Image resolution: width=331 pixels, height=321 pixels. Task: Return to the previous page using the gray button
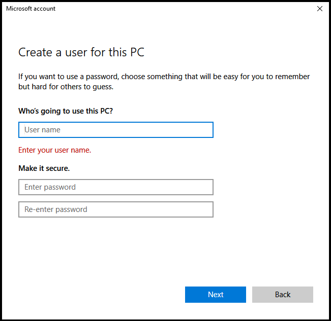coord(282,295)
